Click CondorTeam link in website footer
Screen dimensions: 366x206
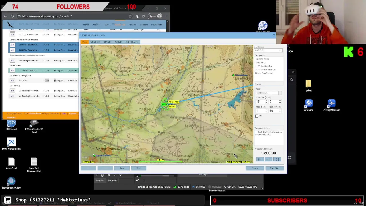pos(35,114)
